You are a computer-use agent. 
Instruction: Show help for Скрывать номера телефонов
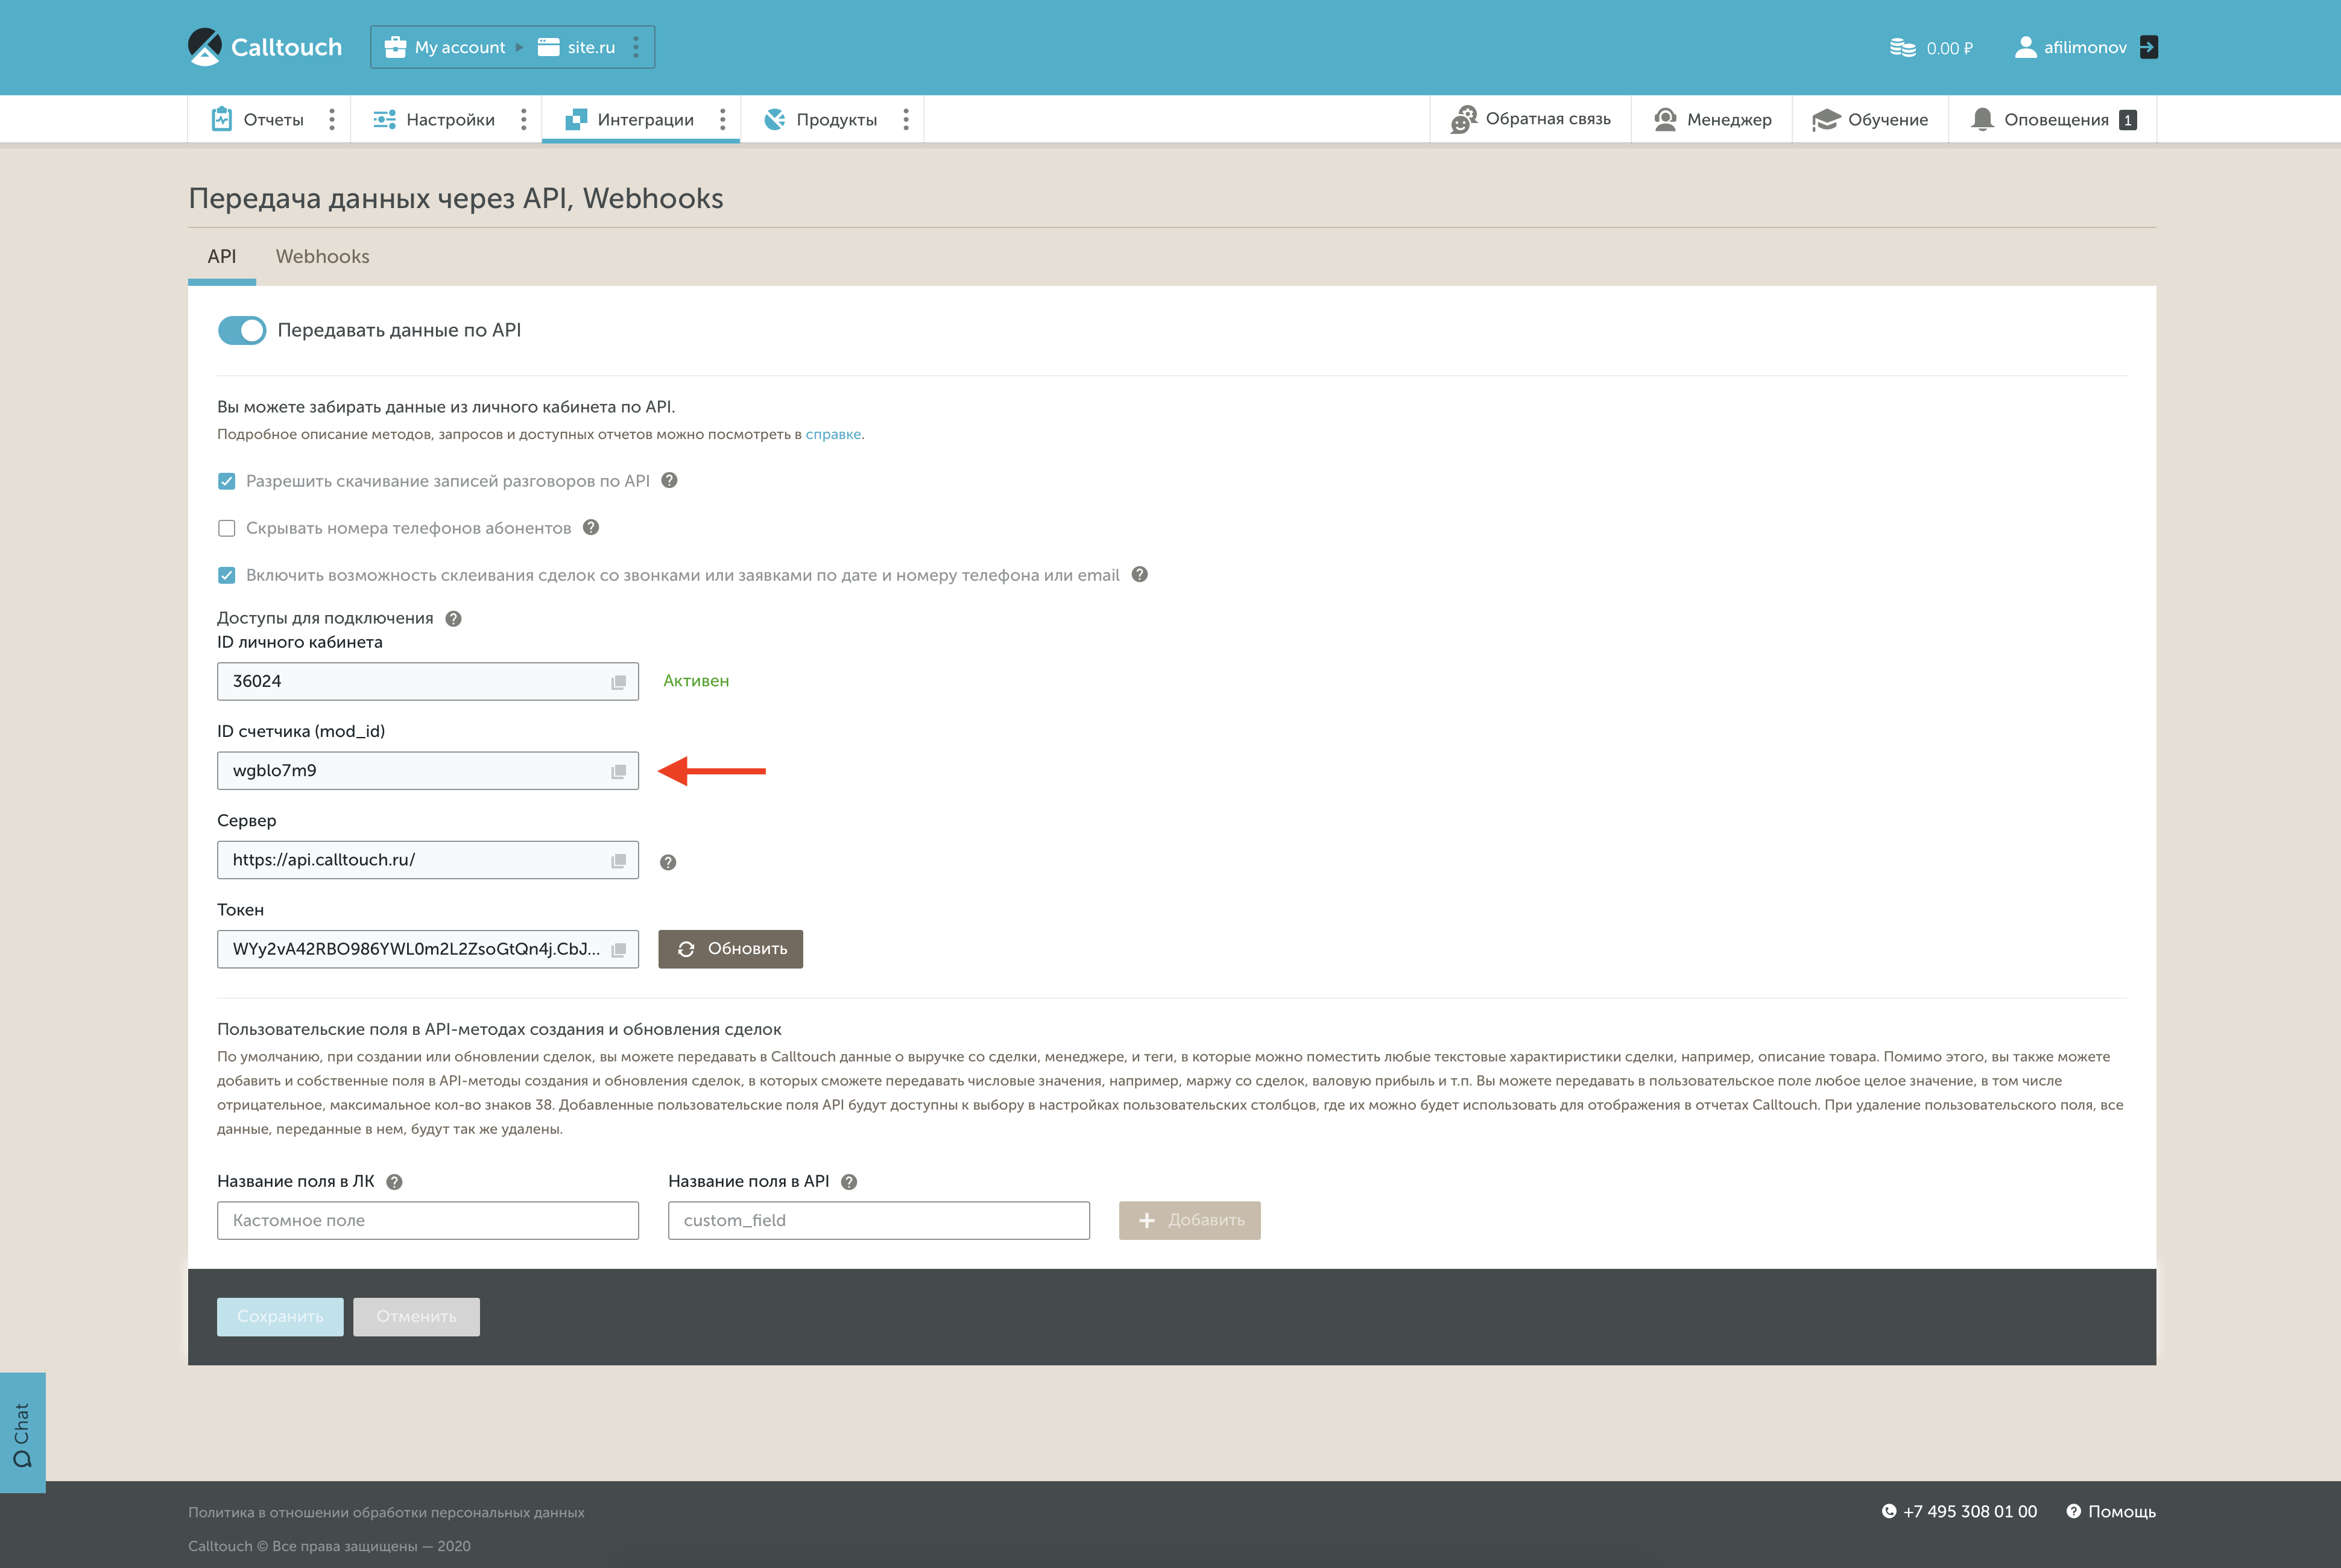click(x=591, y=527)
